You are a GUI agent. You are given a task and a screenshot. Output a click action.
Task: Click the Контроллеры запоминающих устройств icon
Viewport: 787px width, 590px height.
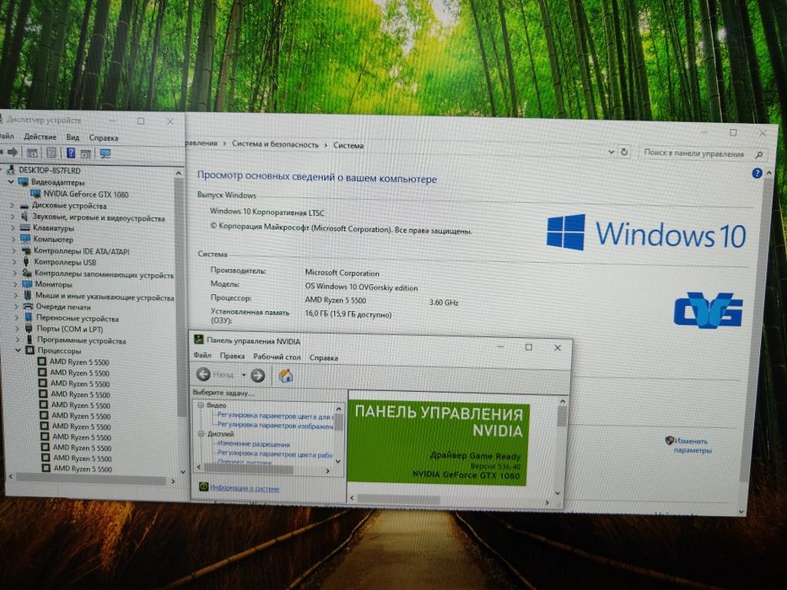click(27, 273)
